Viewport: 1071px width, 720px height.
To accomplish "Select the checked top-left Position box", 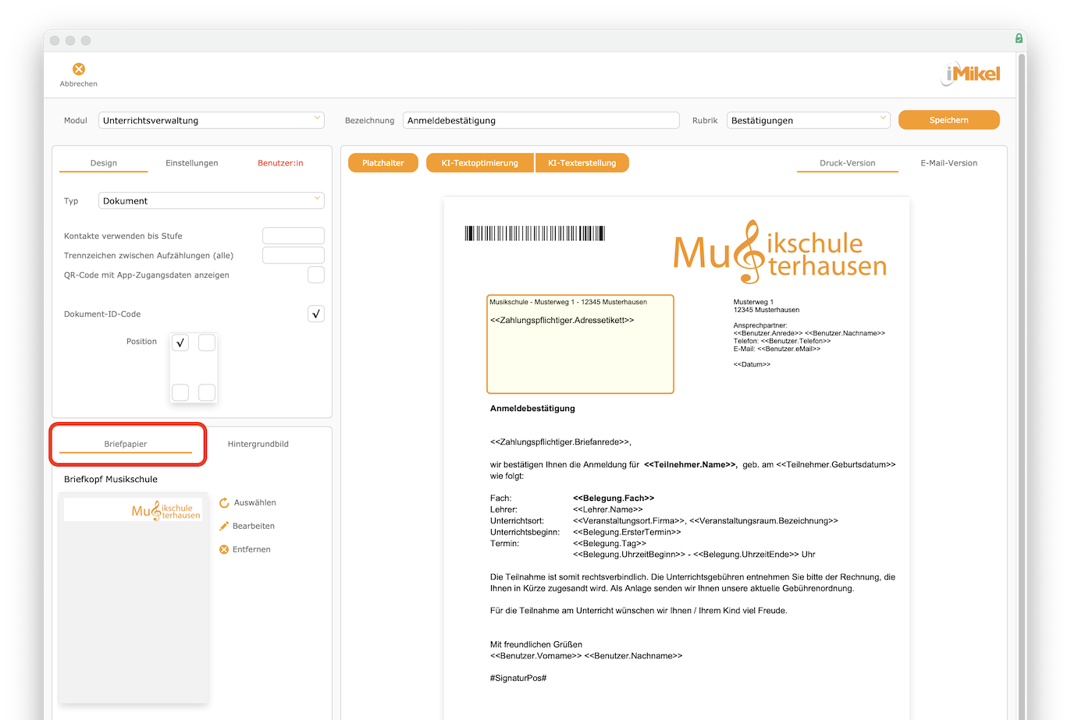I will tap(180, 342).
